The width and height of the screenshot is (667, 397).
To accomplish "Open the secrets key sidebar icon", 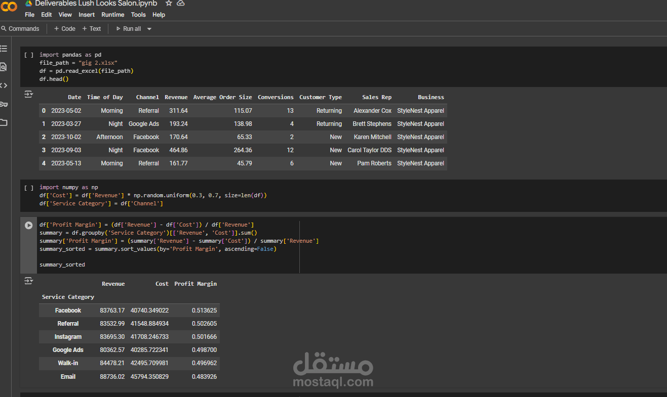I will [4, 104].
